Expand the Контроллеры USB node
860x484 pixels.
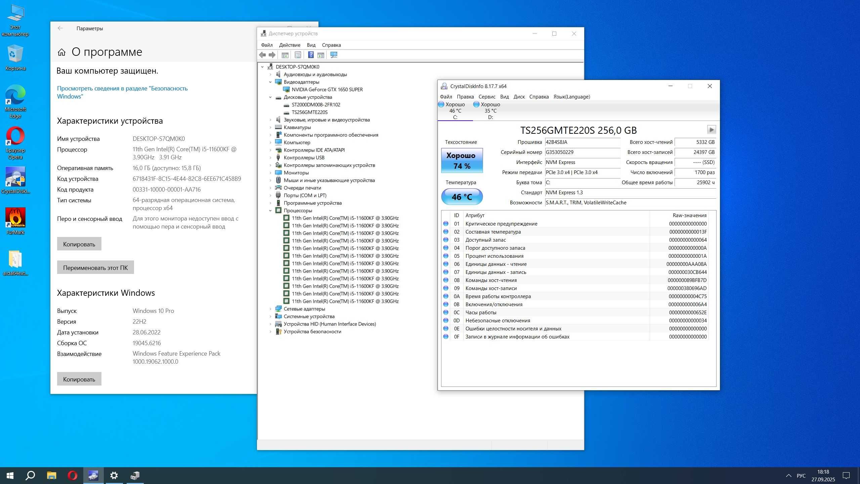(x=270, y=158)
